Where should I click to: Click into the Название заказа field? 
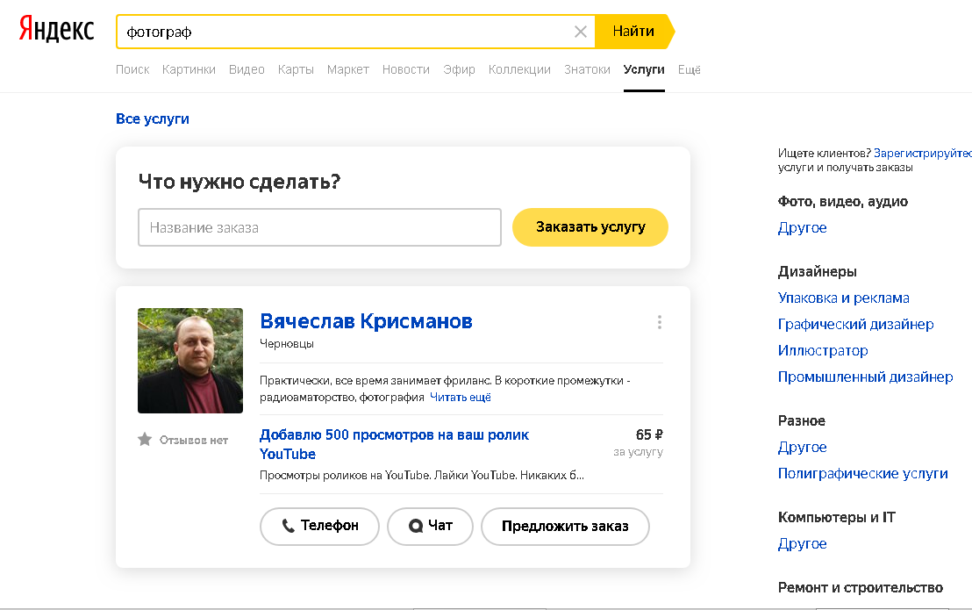click(x=319, y=227)
